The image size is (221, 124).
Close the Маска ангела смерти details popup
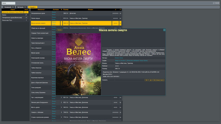pos(164,30)
